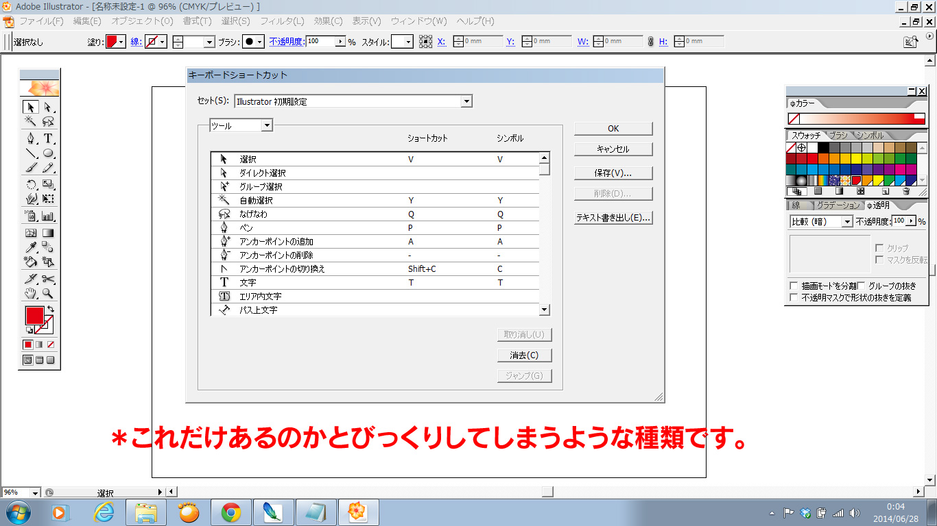
Task: Select the Zoom magnifier tool in toolbox
Action: coord(48,294)
